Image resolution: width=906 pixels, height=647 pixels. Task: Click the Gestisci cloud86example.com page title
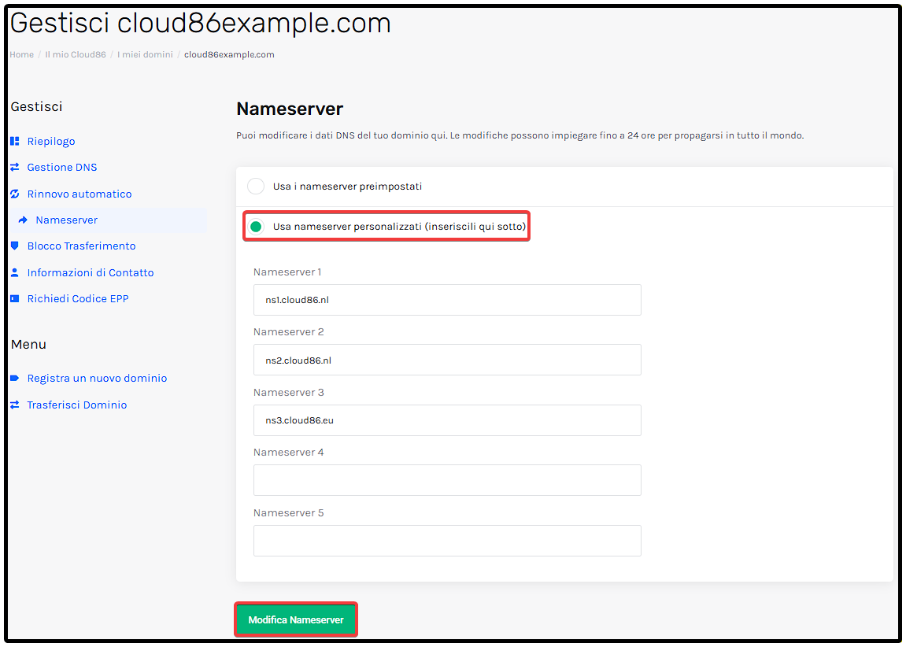(201, 24)
